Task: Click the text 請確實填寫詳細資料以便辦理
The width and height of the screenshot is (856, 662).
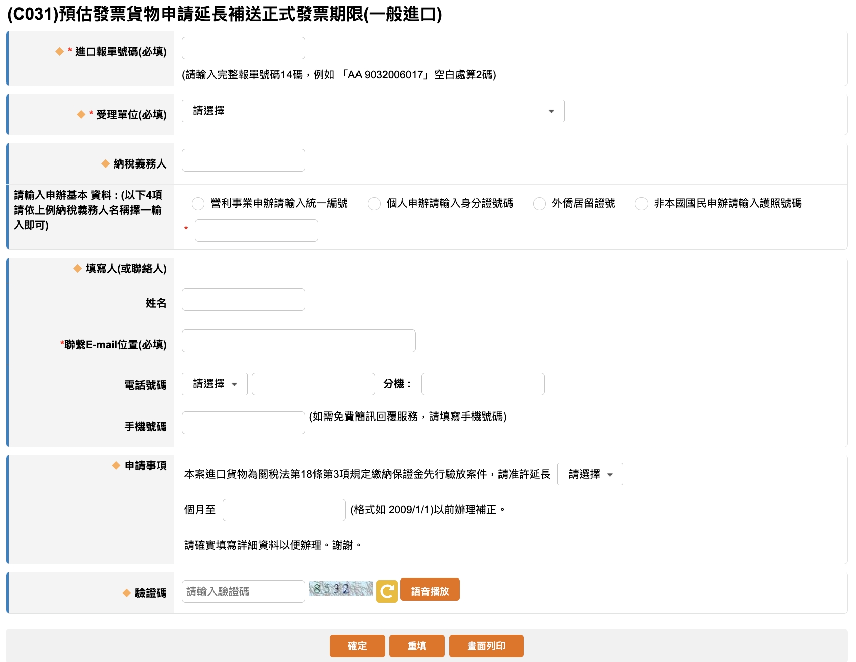Action: [272, 545]
